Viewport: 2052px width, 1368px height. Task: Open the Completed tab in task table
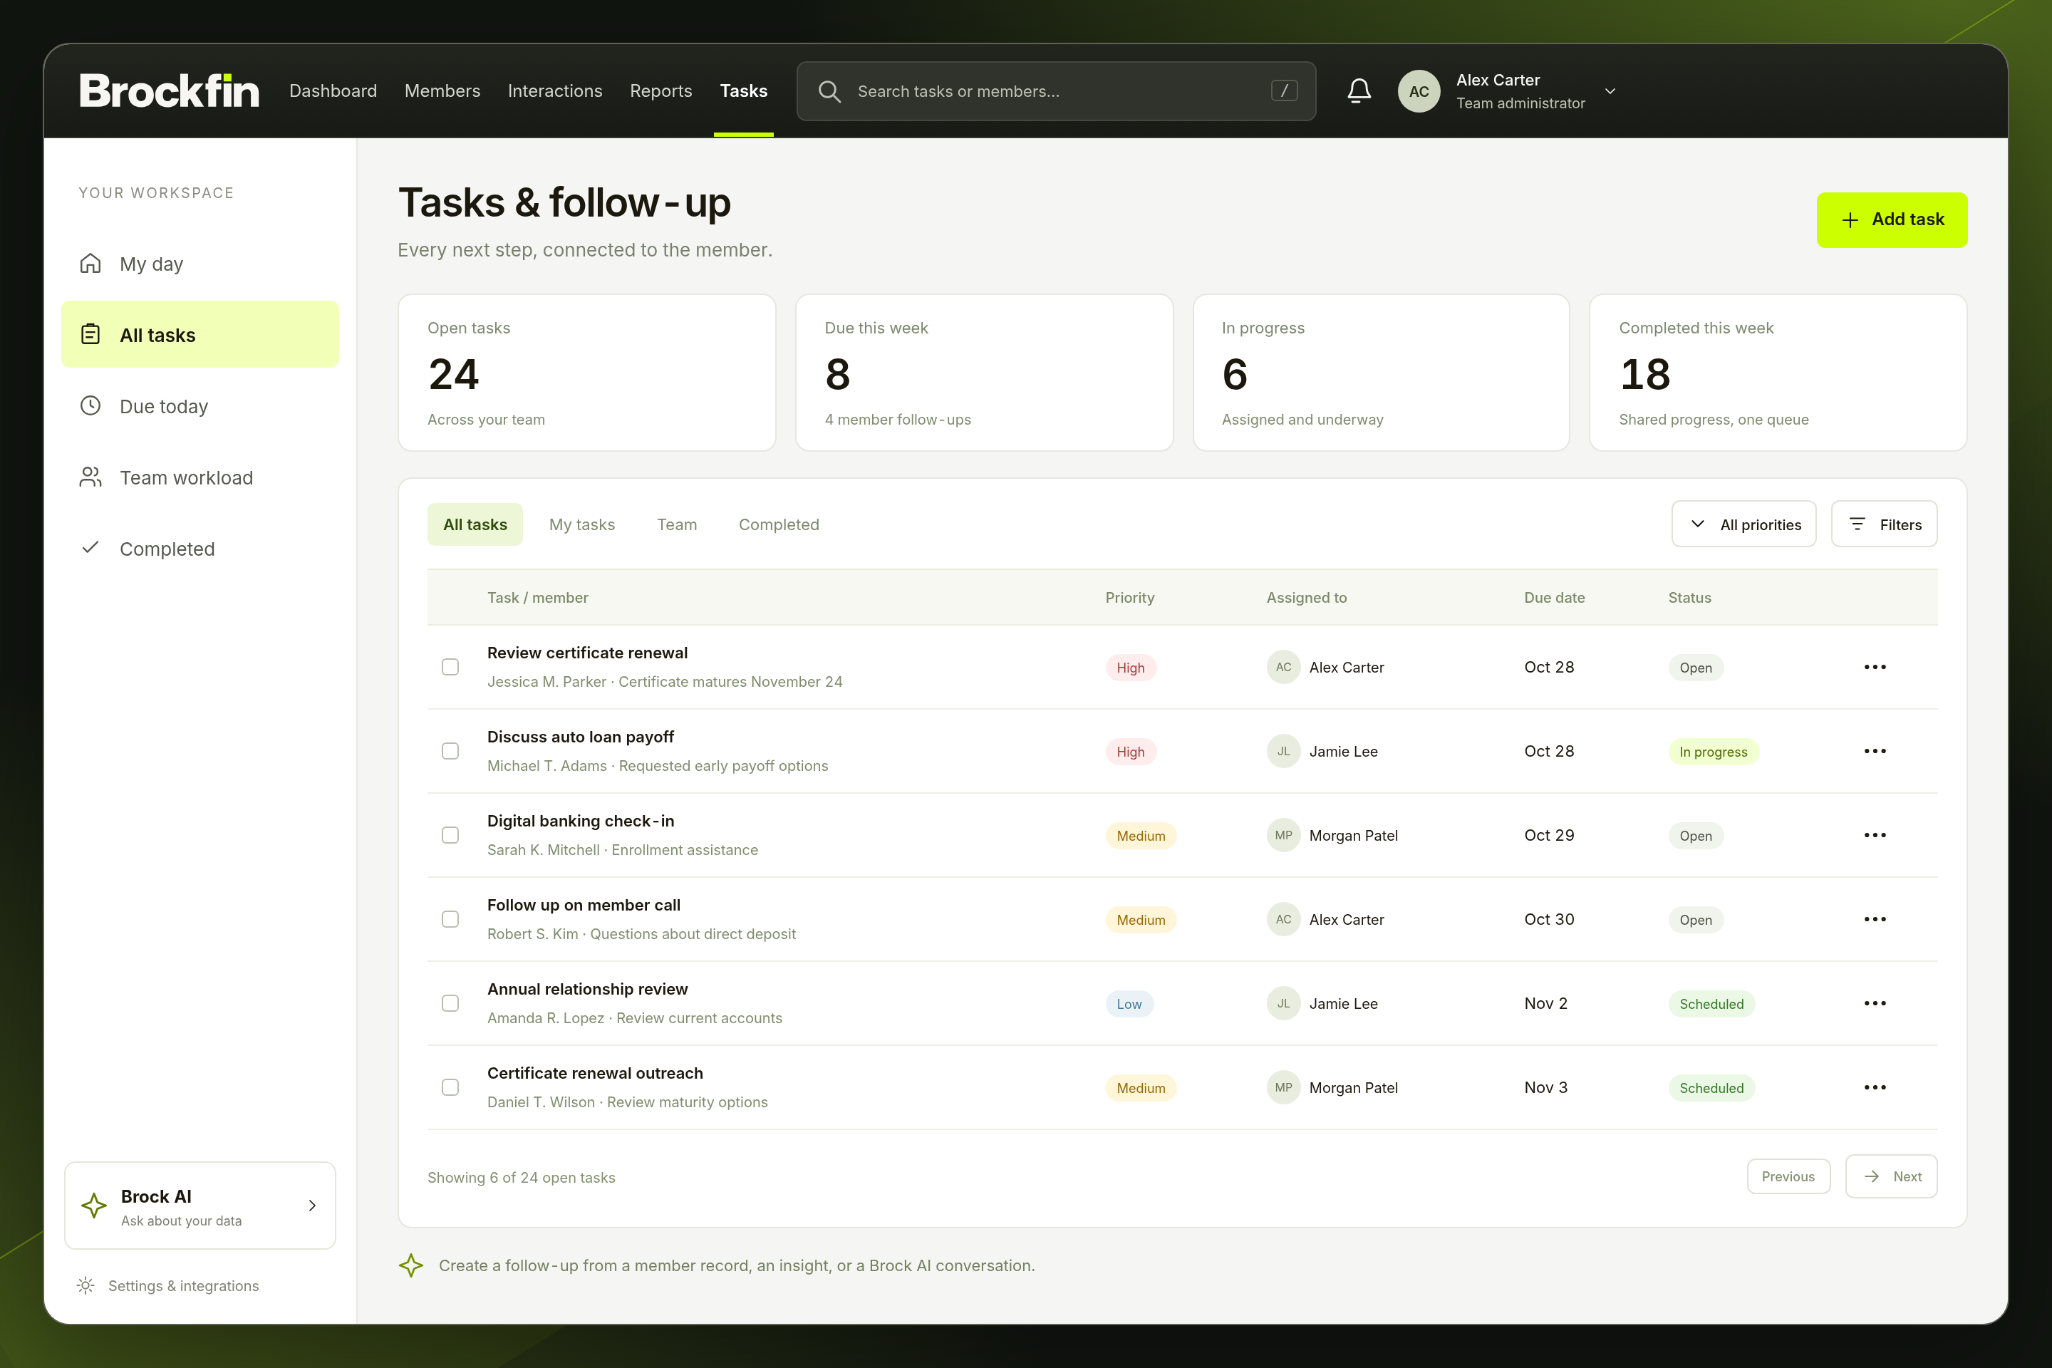(779, 524)
